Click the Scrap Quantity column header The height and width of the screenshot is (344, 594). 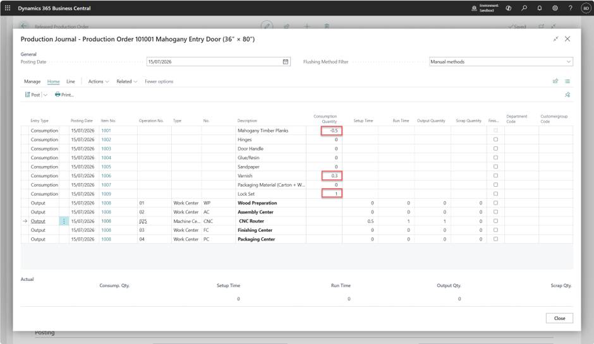(x=469, y=121)
